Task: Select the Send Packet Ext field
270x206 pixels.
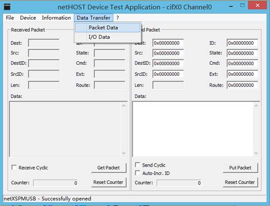Action: 242,74
